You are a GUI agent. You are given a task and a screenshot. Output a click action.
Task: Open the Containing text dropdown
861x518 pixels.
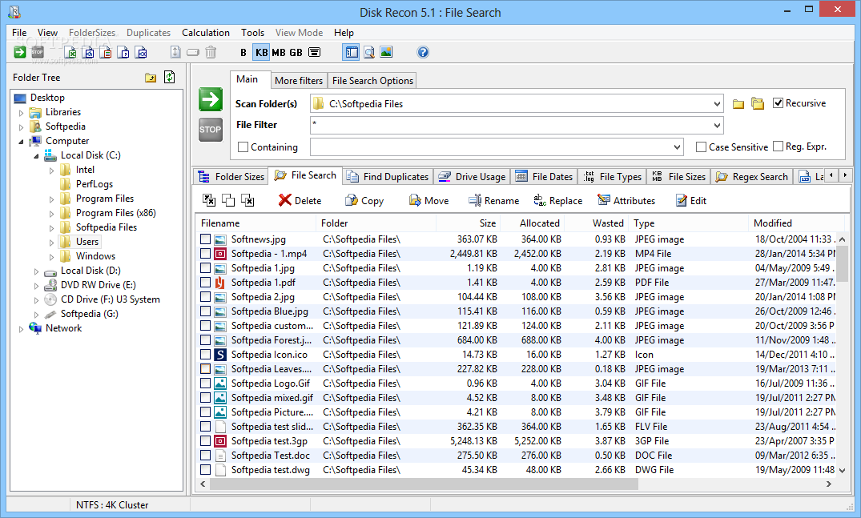coord(677,147)
